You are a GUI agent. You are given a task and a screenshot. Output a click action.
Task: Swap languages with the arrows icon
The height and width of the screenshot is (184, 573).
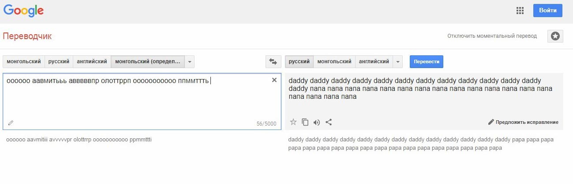pyautogui.click(x=273, y=62)
